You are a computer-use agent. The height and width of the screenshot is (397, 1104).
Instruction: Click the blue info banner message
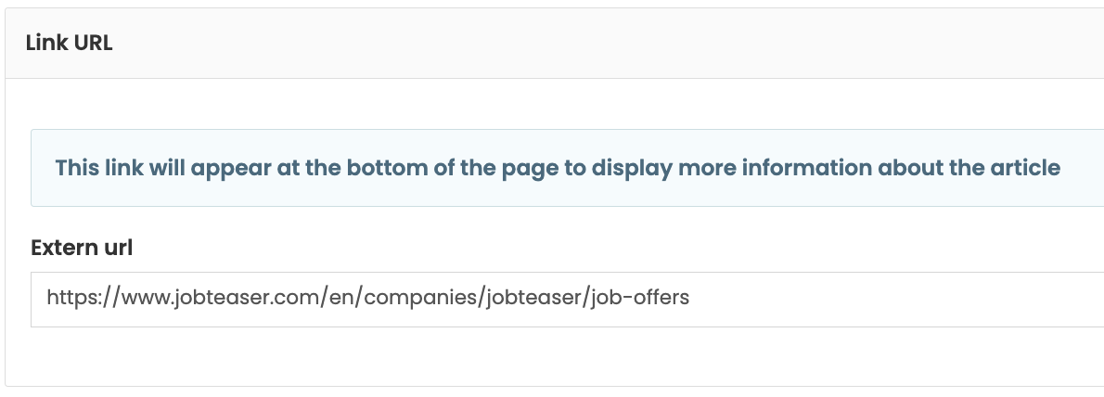[x=557, y=168]
